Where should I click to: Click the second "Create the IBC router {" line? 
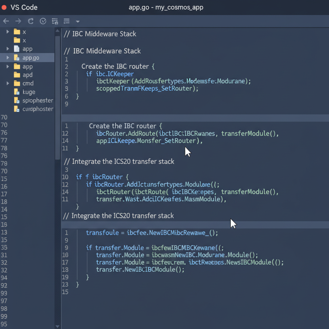126,126
